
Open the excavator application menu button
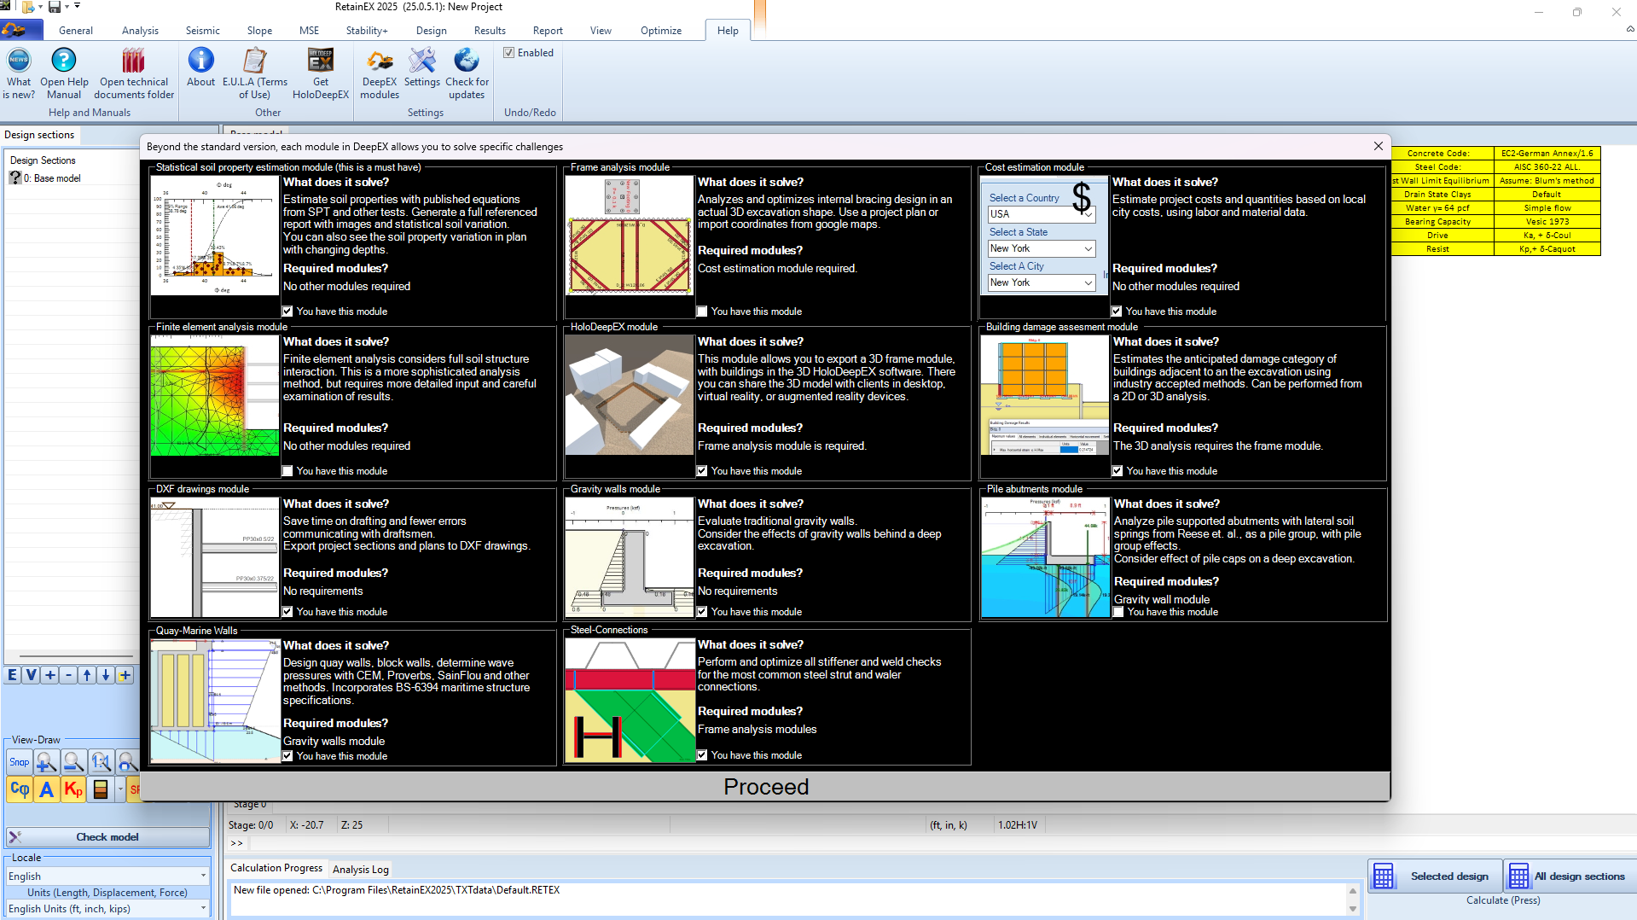[21, 31]
